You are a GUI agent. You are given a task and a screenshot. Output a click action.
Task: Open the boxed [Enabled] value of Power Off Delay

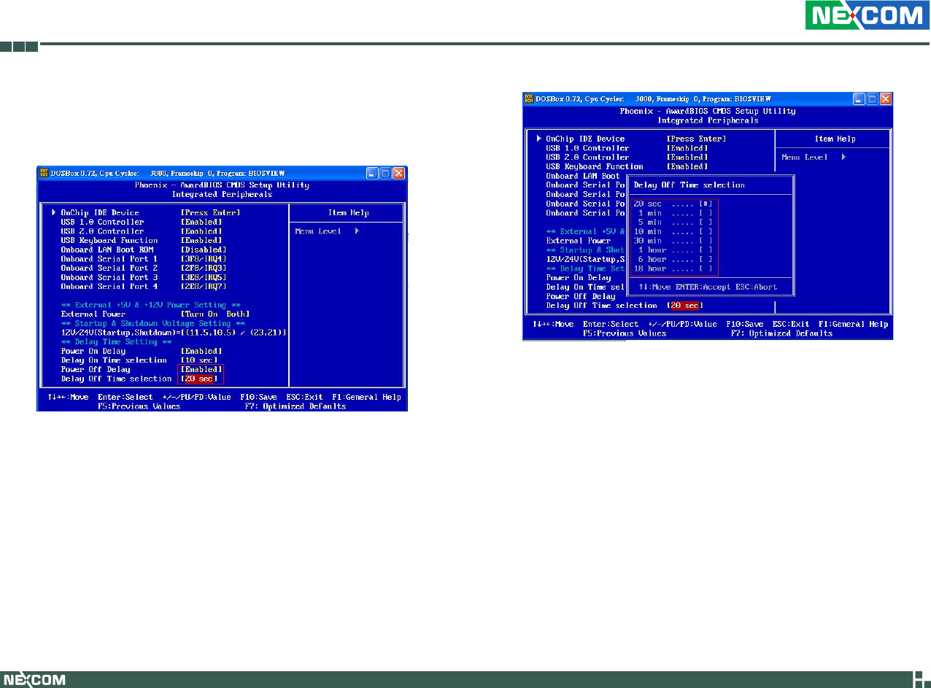[201, 369]
